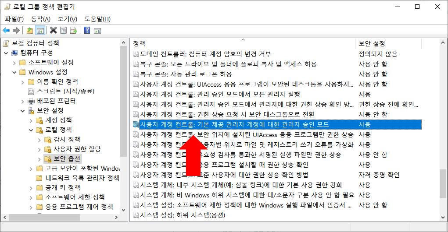
Task: Collapse the 보안 설정 tree node
Action: [22, 111]
